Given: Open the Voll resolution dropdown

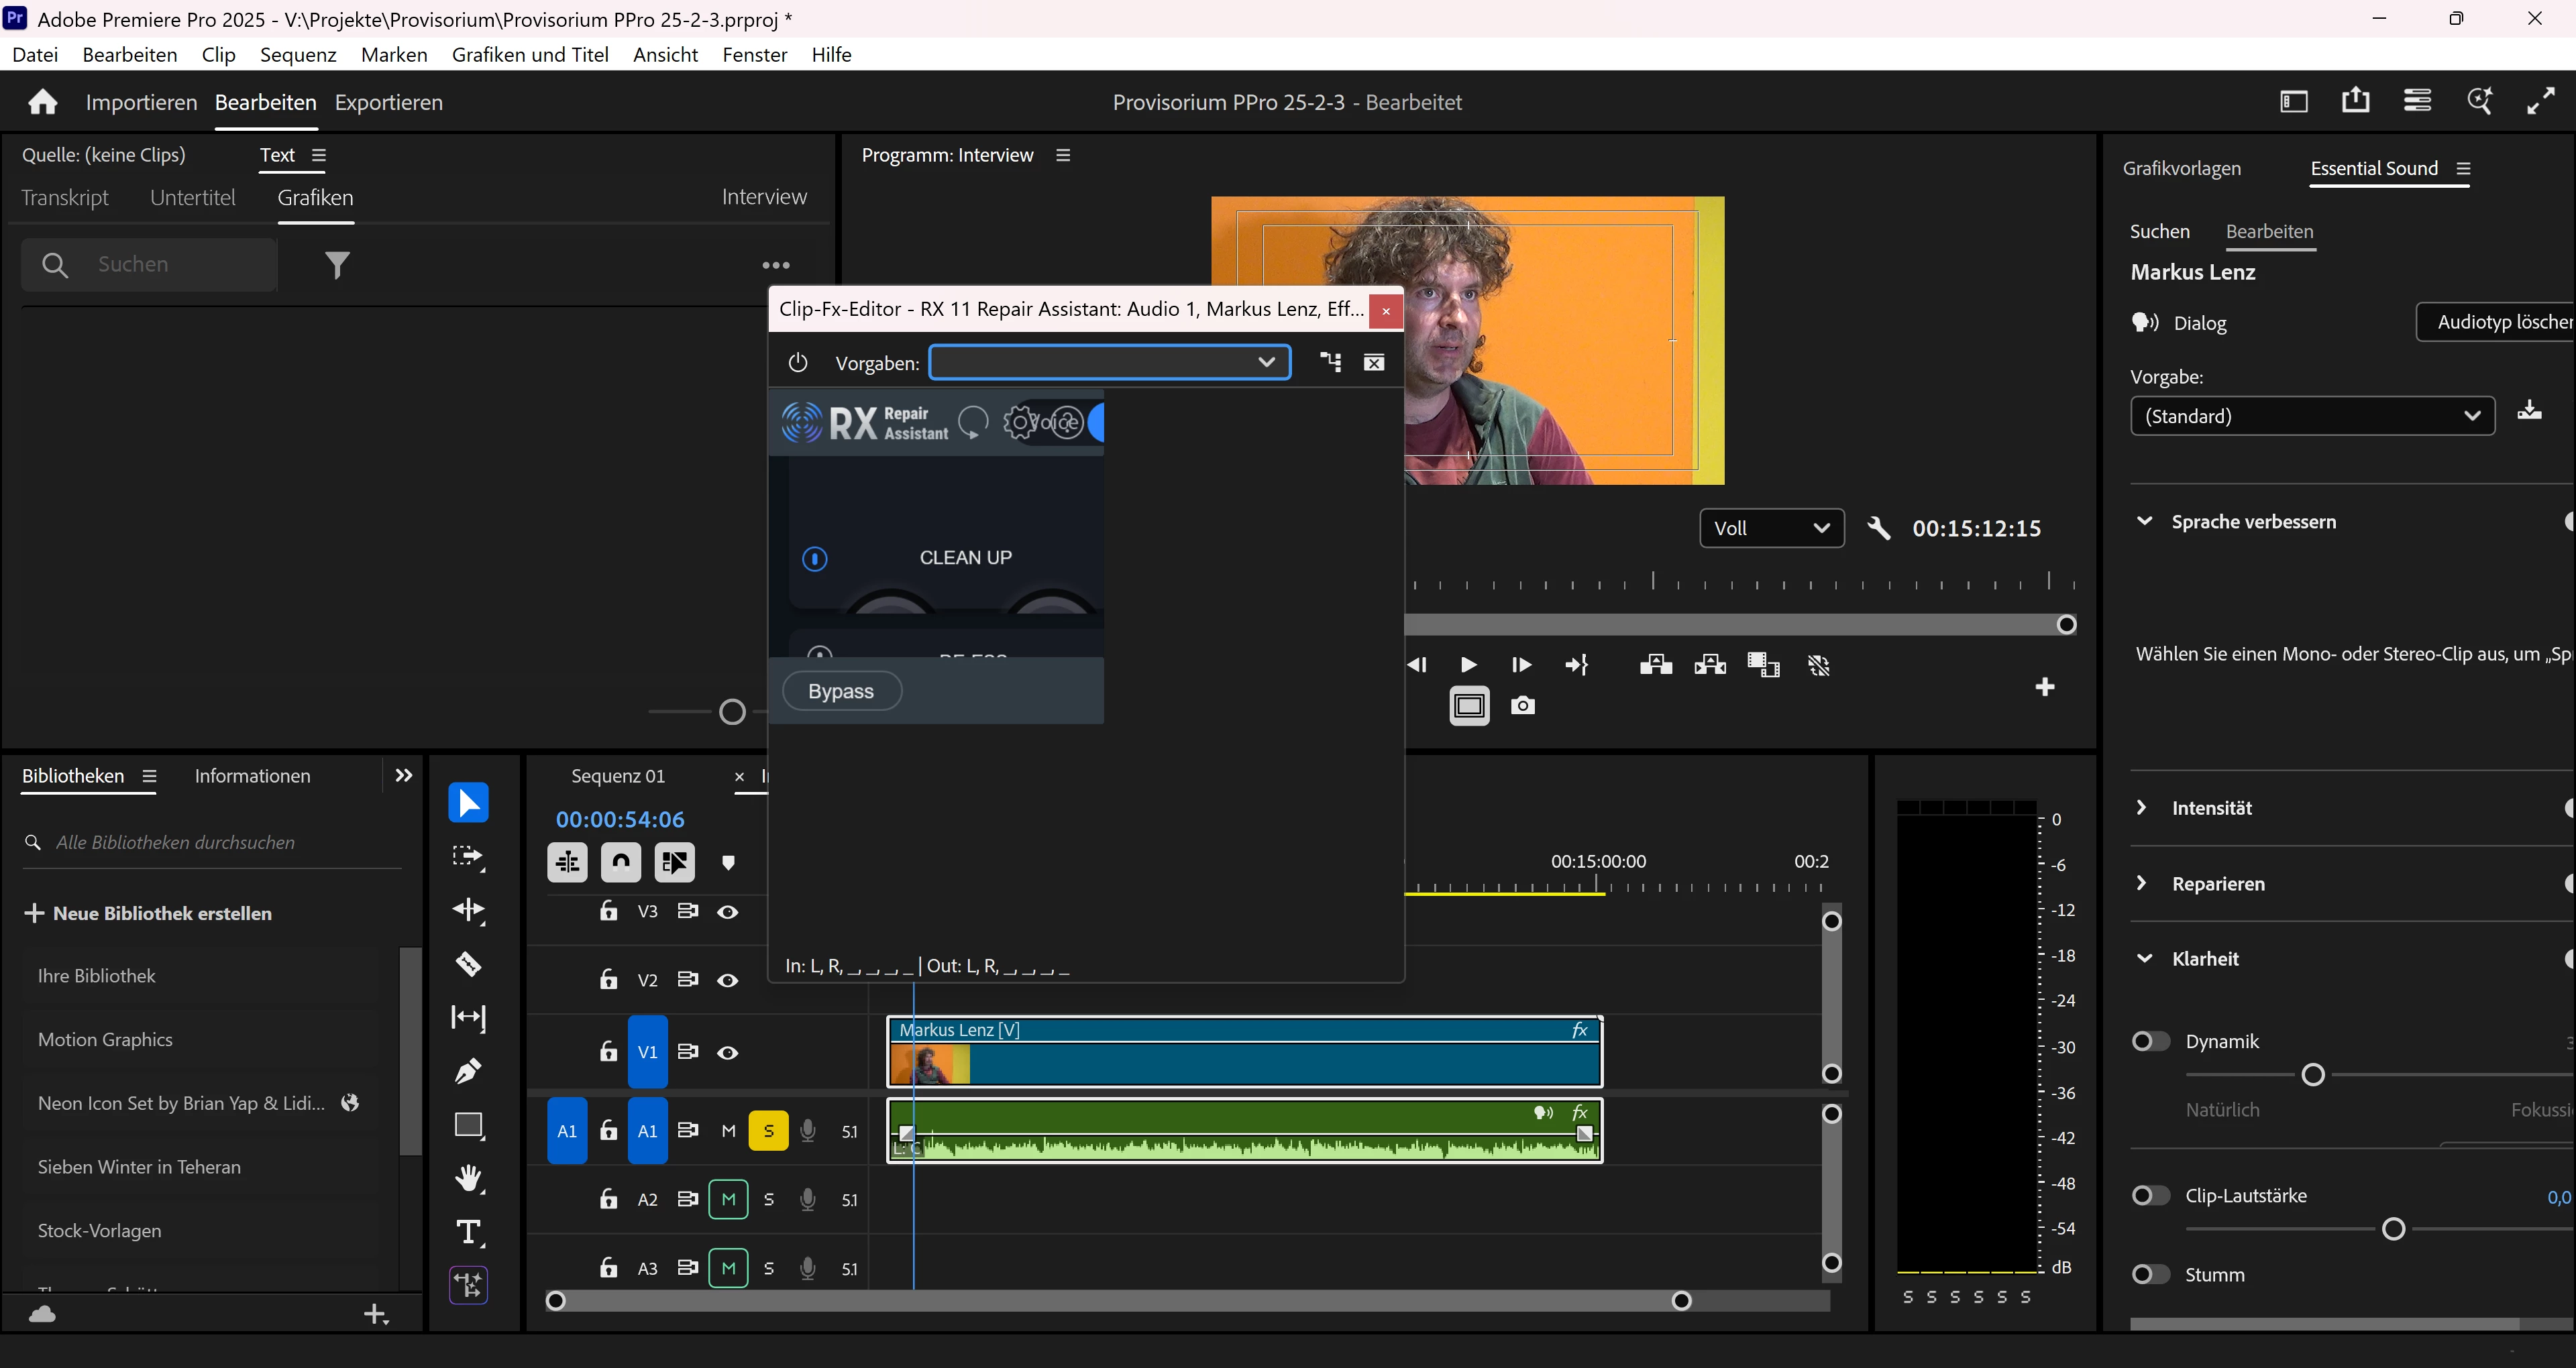Looking at the screenshot, I should [x=1770, y=528].
